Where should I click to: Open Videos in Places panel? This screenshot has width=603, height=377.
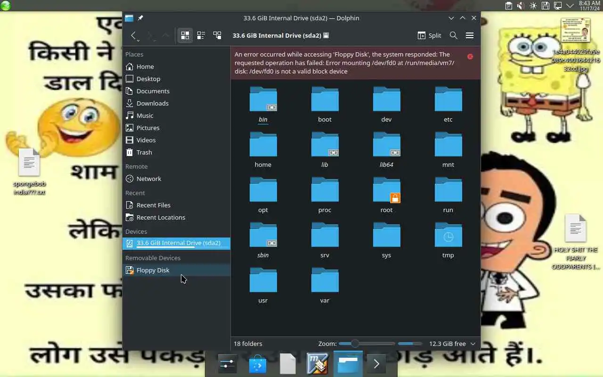pos(176,140)
